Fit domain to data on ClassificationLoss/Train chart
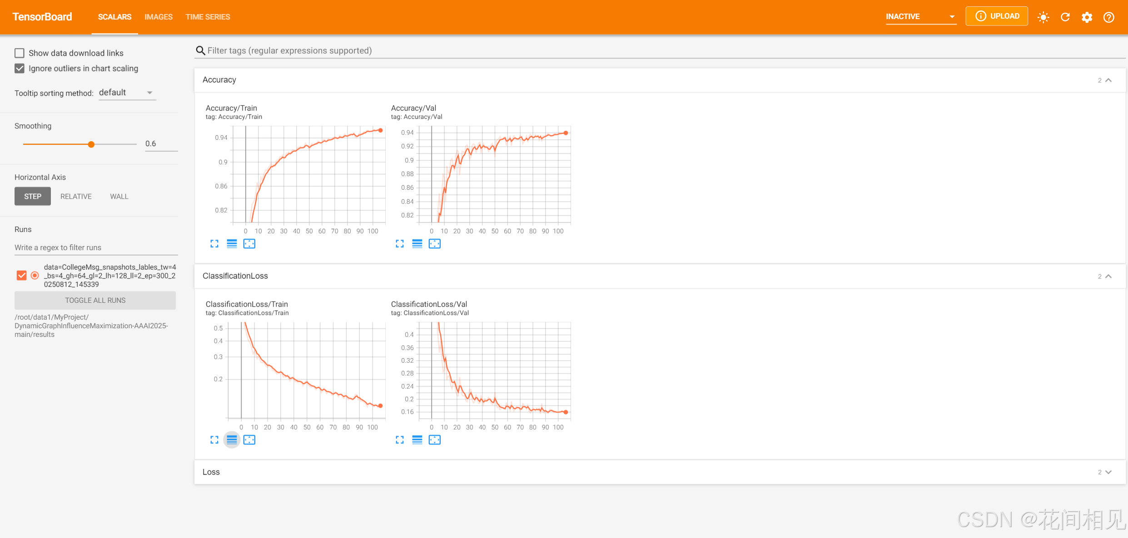This screenshot has height=538, width=1128. [249, 440]
